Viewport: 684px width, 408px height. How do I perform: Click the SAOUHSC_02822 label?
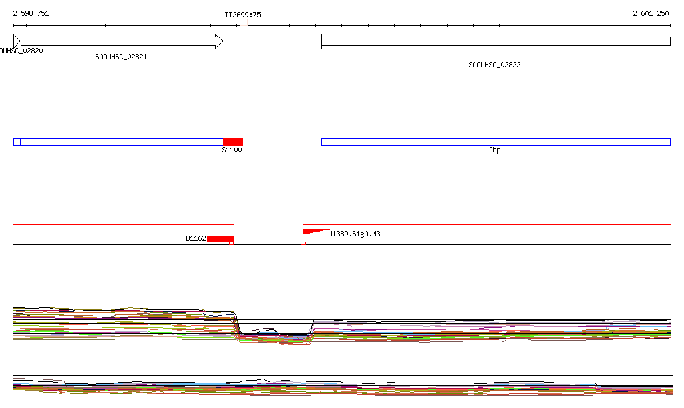click(x=494, y=65)
